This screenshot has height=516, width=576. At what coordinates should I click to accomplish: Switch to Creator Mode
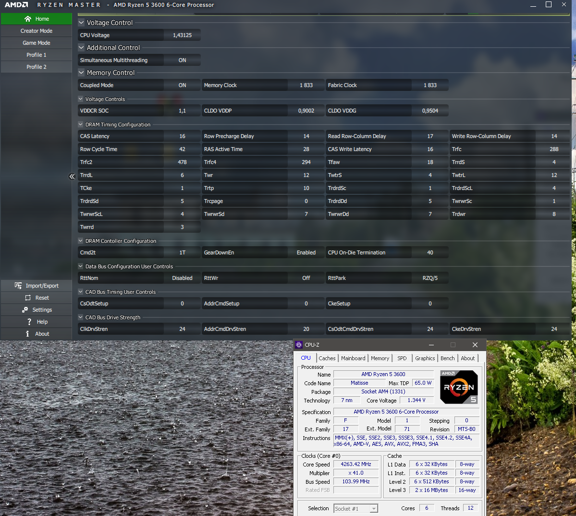(37, 31)
